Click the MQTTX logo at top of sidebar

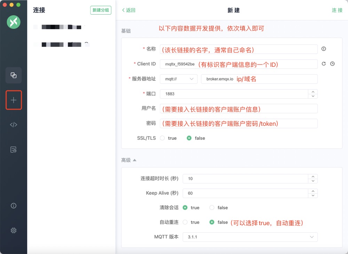coord(13,22)
